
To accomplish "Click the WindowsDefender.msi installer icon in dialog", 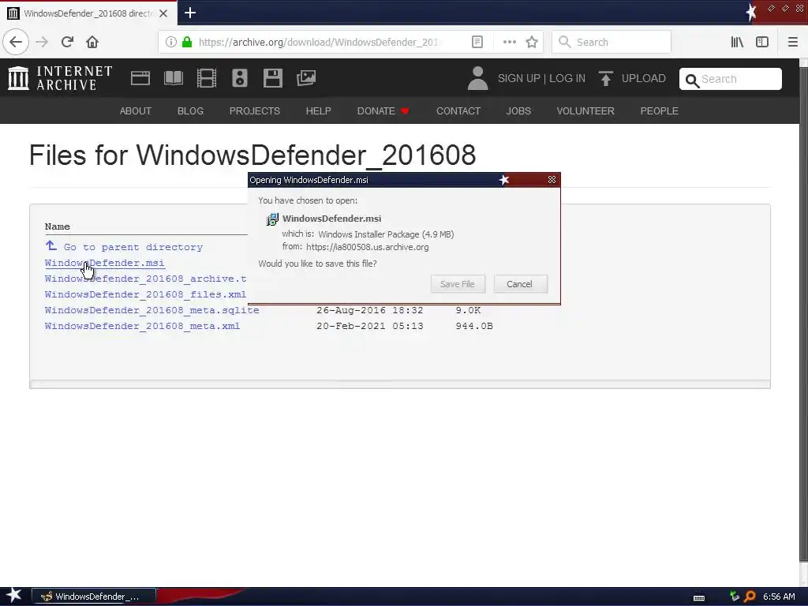I will coord(271,219).
